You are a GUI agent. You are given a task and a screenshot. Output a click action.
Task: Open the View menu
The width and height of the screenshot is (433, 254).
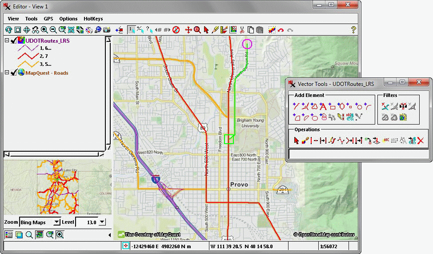coord(13,19)
